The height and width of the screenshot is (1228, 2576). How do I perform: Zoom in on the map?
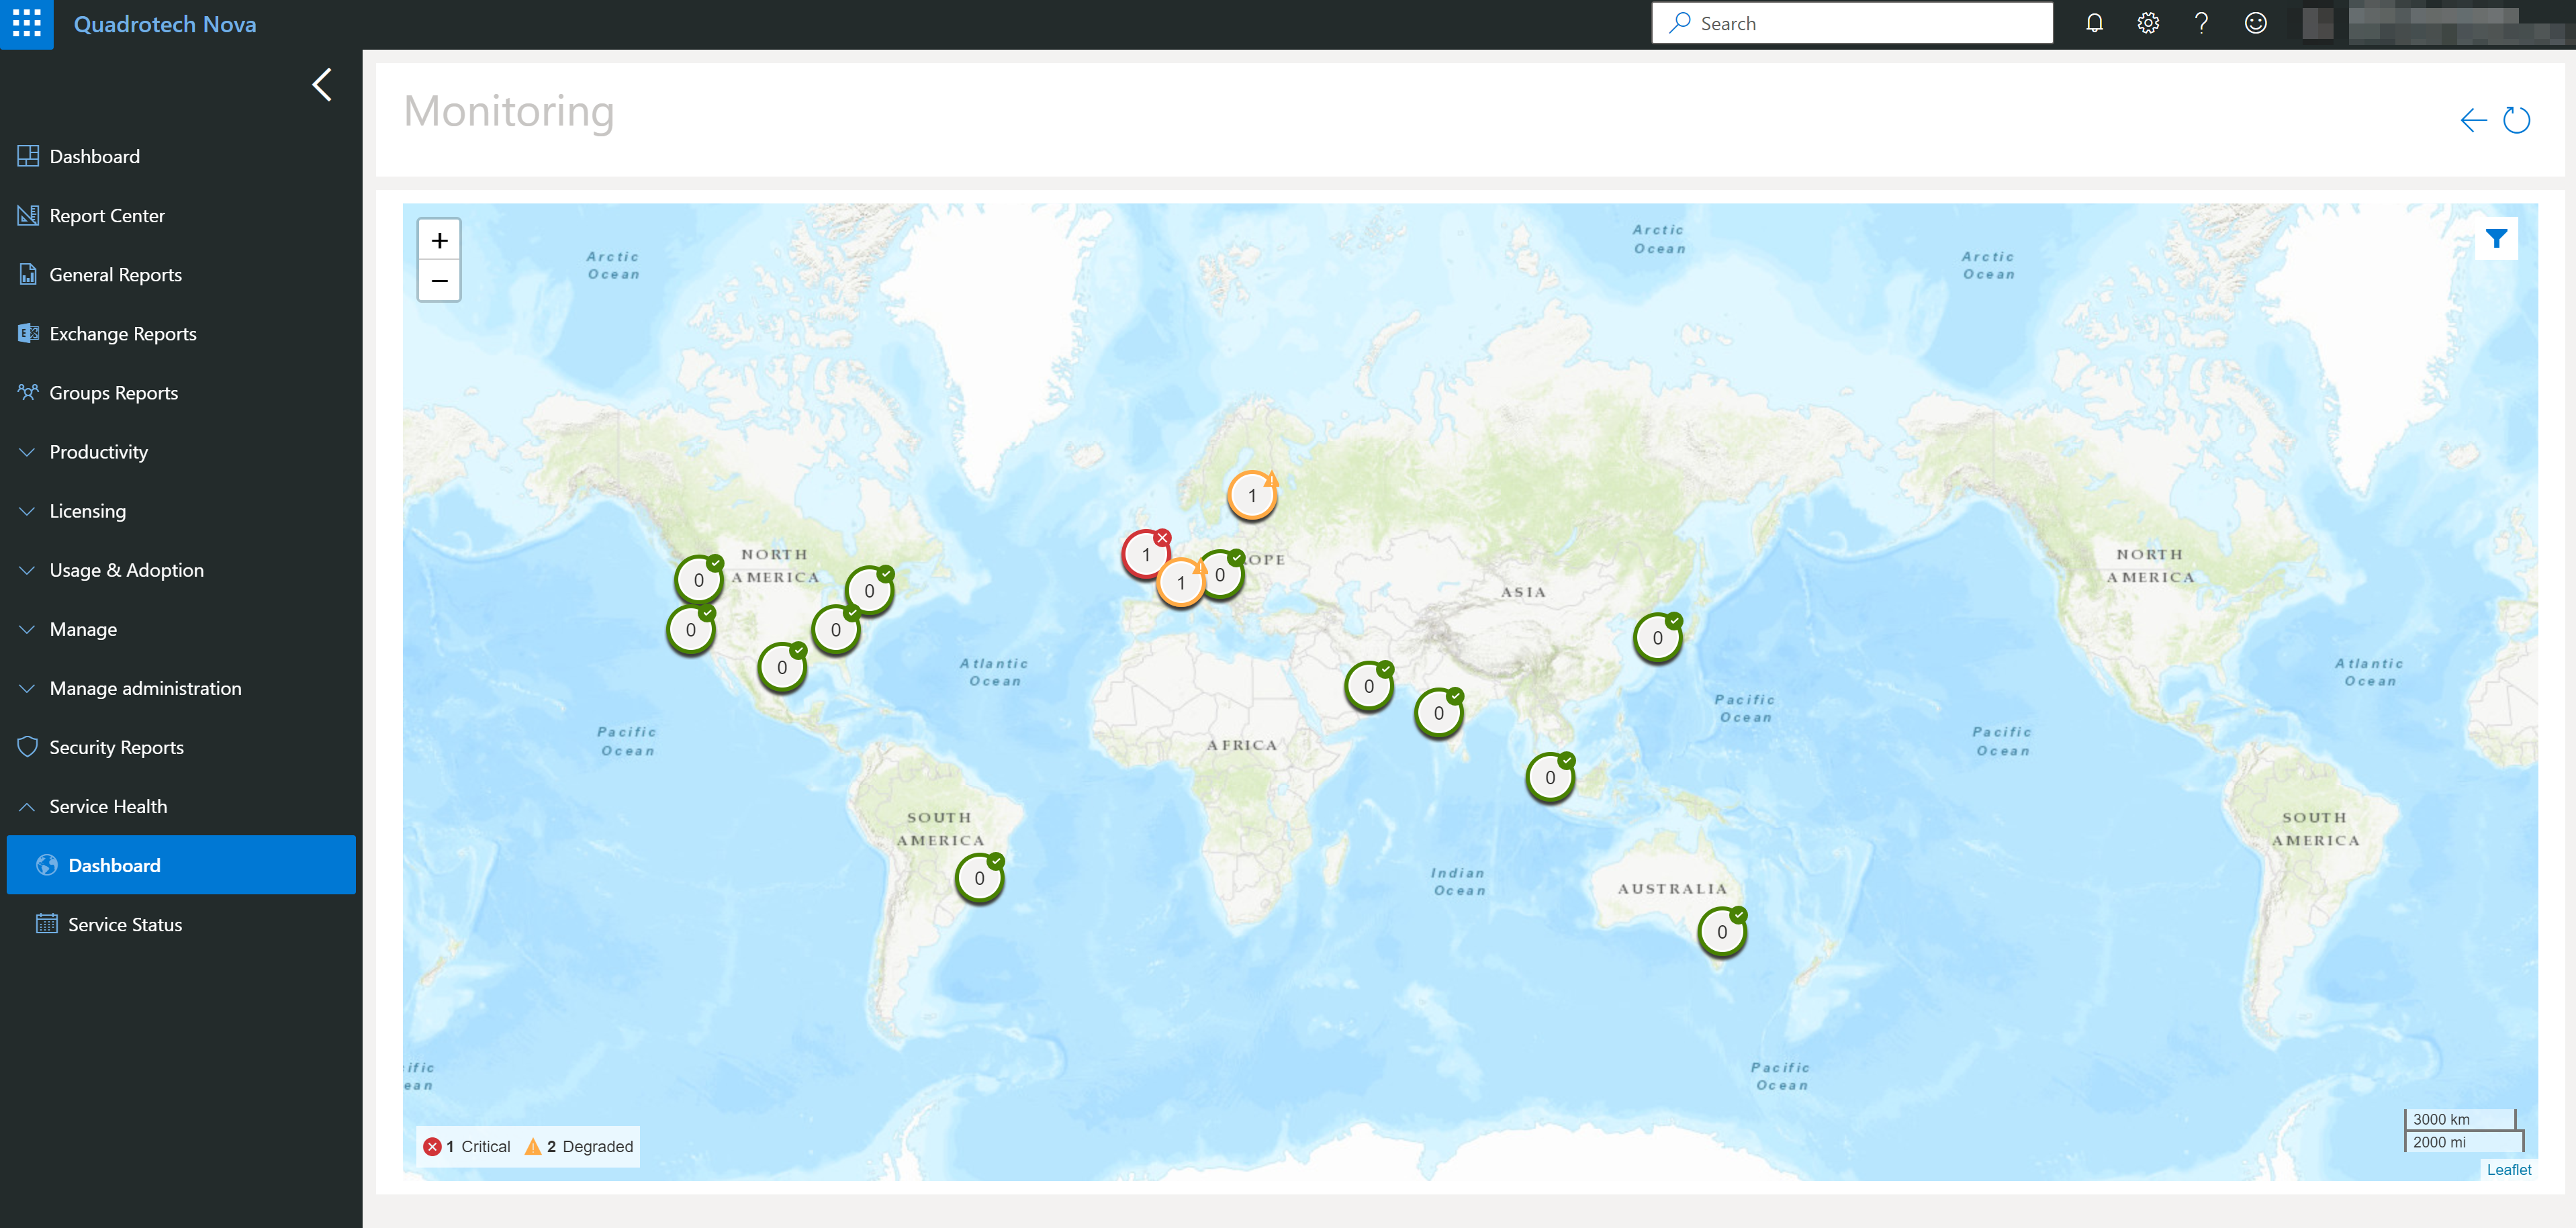439,240
